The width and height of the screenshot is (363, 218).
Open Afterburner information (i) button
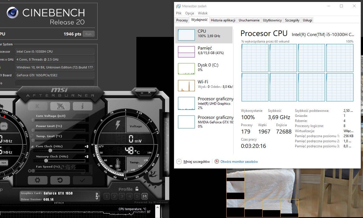[82, 106]
